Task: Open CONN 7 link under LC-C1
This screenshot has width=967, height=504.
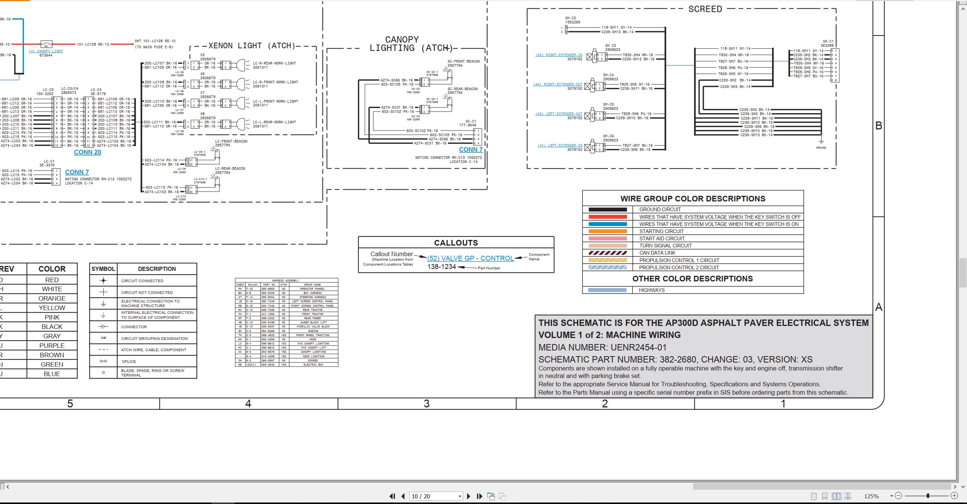Action: (x=77, y=172)
